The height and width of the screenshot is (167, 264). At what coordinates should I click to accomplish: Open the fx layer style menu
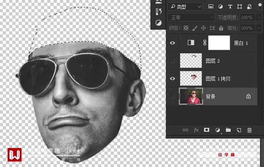point(196,130)
